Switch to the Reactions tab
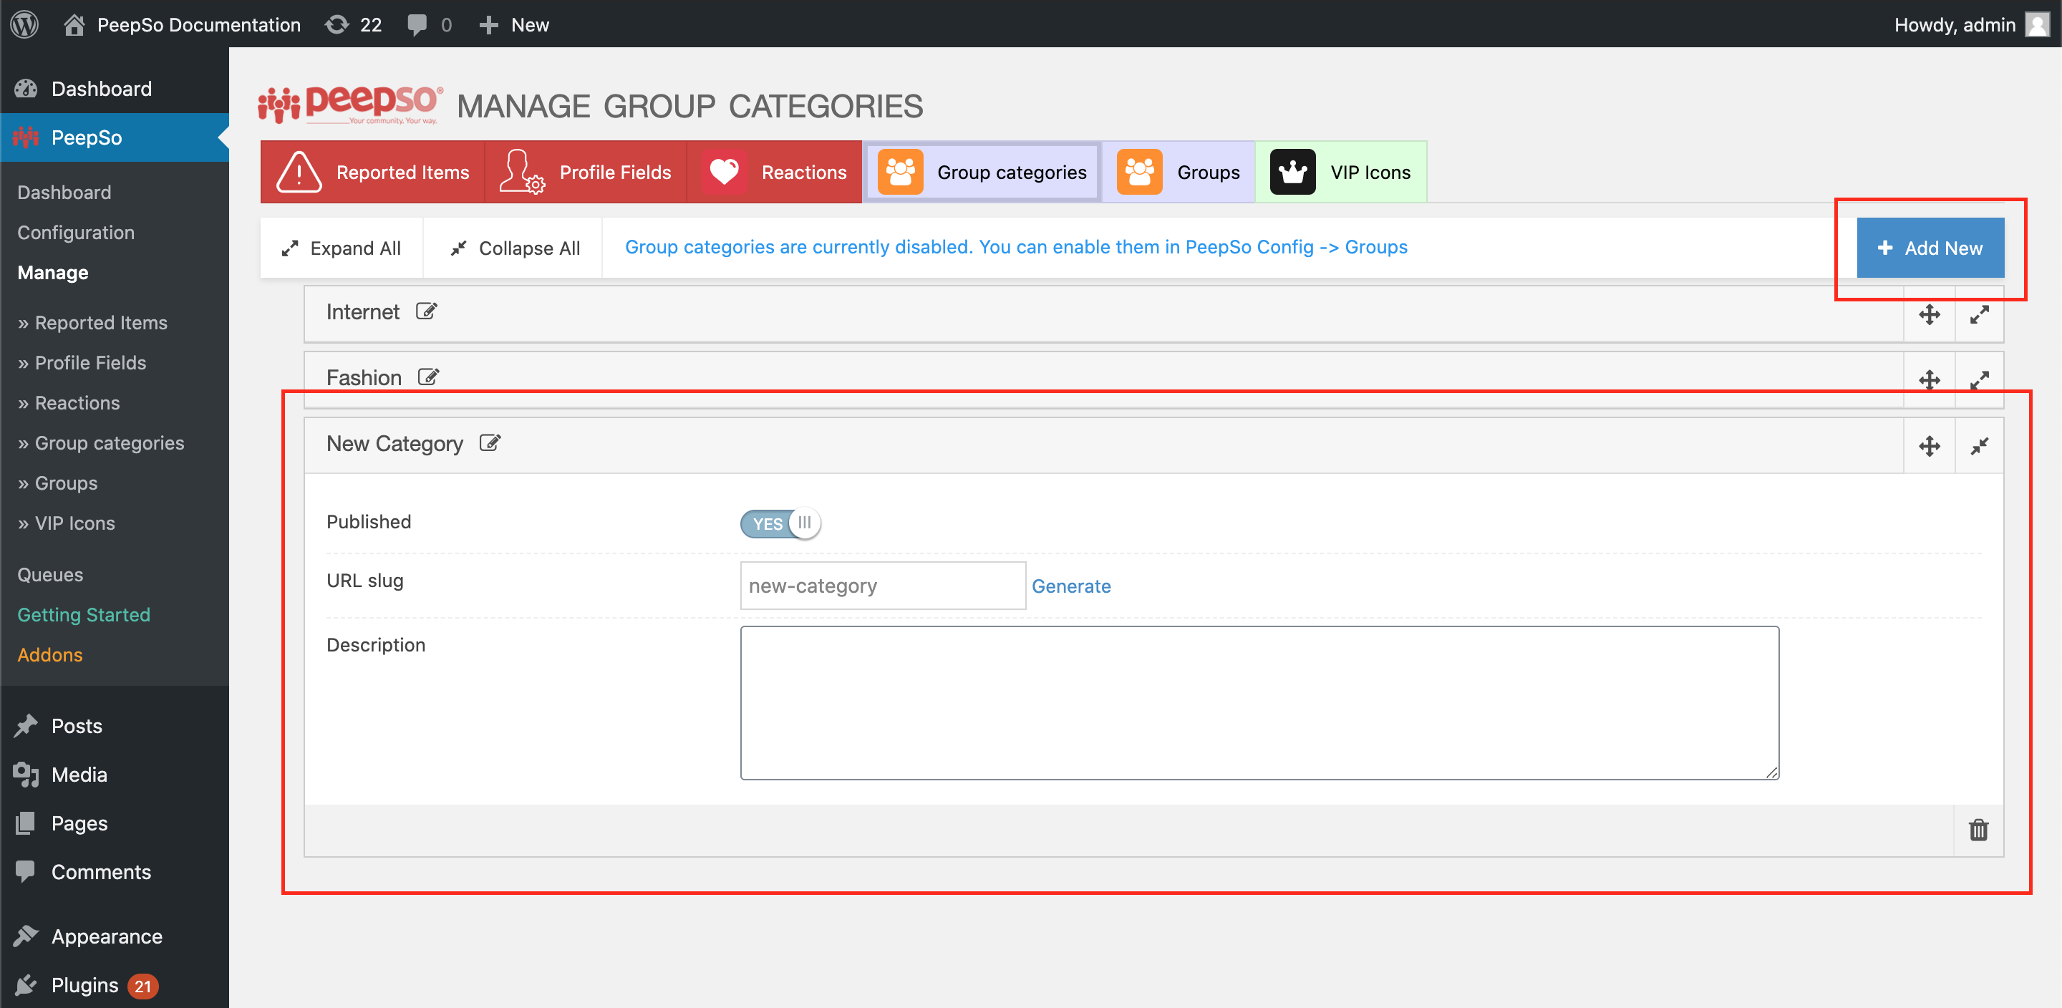The image size is (2062, 1008). pyautogui.click(x=774, y=171)
